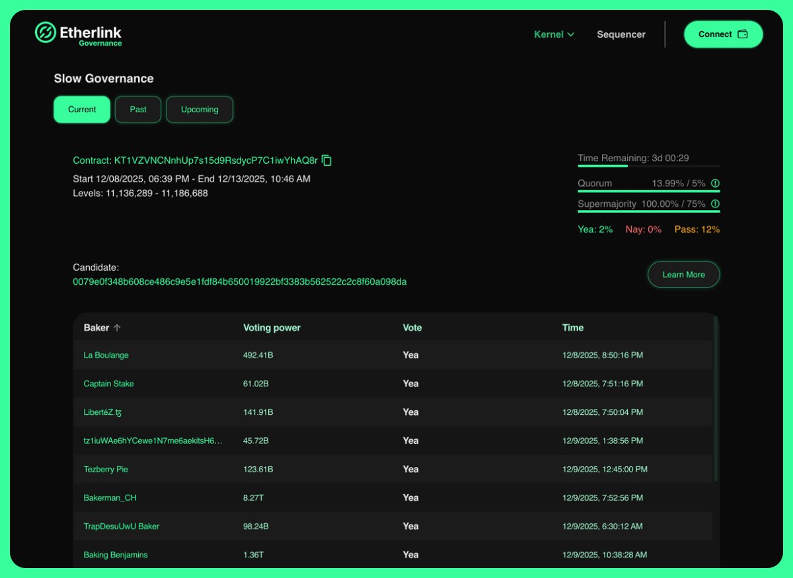Click the Vote column header

[x=412, y=328]
